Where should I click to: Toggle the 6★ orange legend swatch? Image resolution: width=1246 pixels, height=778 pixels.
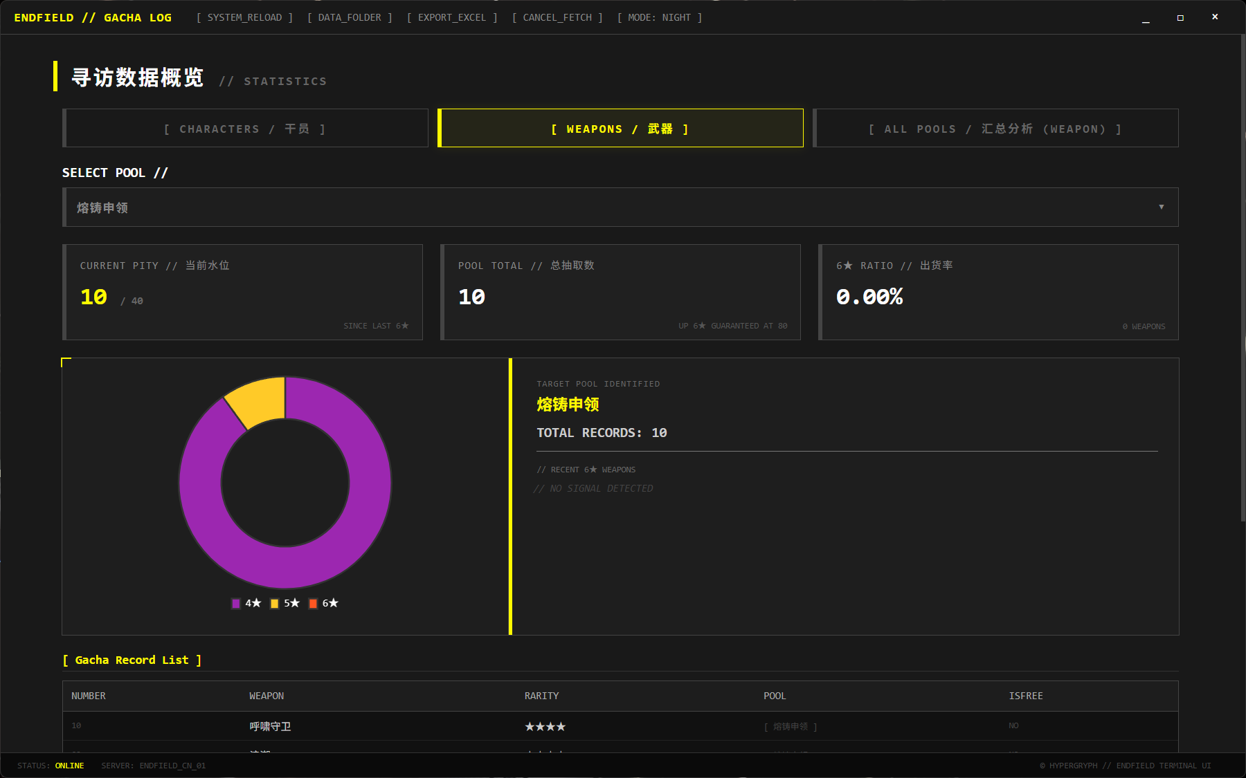pos(313,604)
